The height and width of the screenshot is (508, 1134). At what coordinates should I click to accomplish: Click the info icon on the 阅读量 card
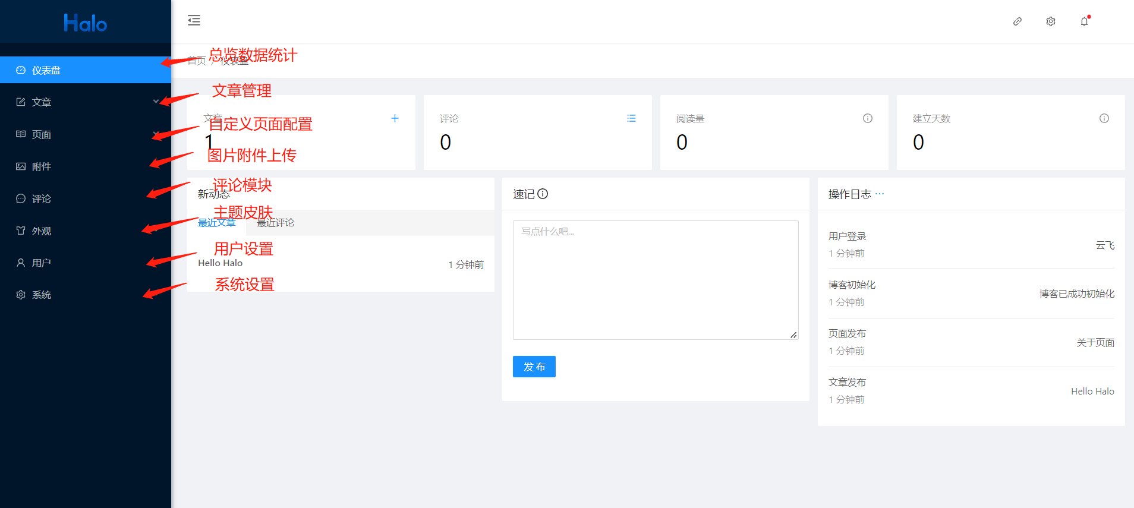(868, 118)
